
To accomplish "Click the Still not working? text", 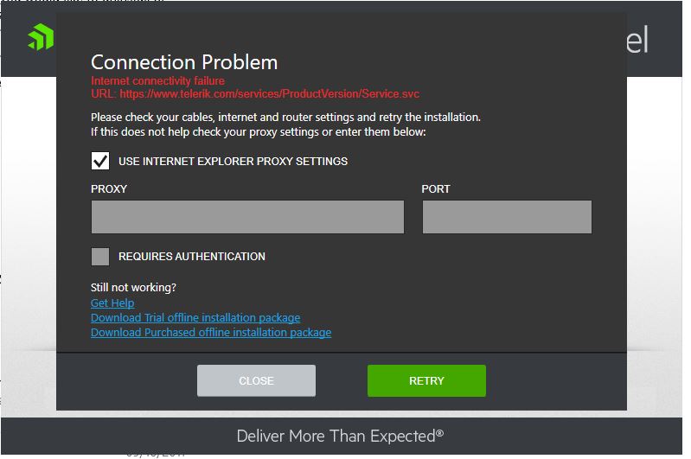I will [133, 288].
